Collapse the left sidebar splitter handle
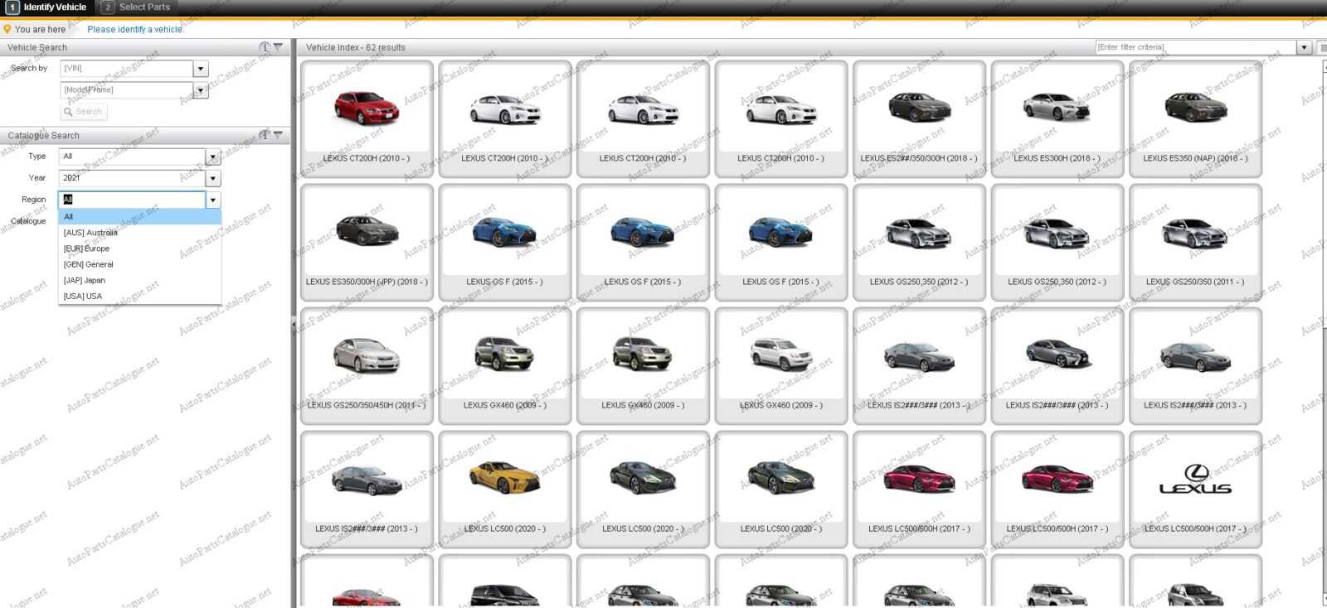 [x=294, y=326]
